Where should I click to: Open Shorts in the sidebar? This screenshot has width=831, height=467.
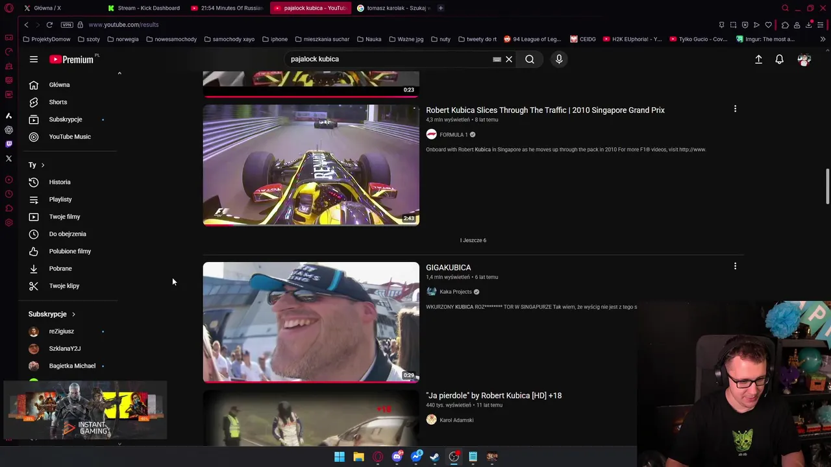[69, 102]
